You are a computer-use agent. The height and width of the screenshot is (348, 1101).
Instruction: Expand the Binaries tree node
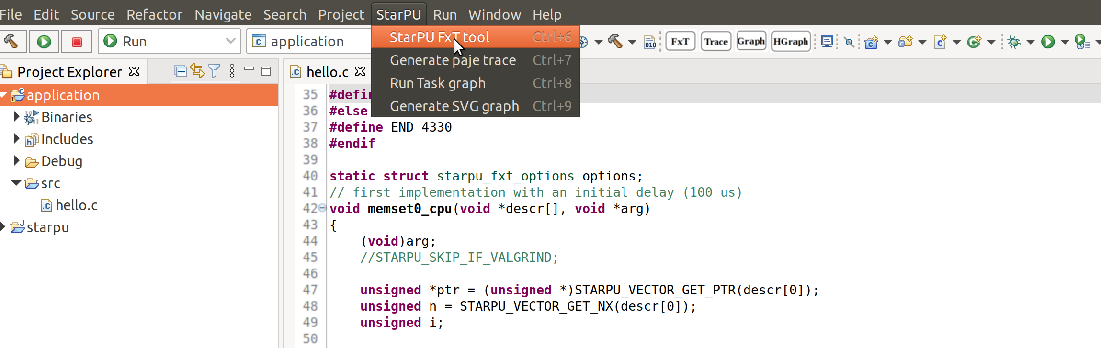click(x=16, y=116)
